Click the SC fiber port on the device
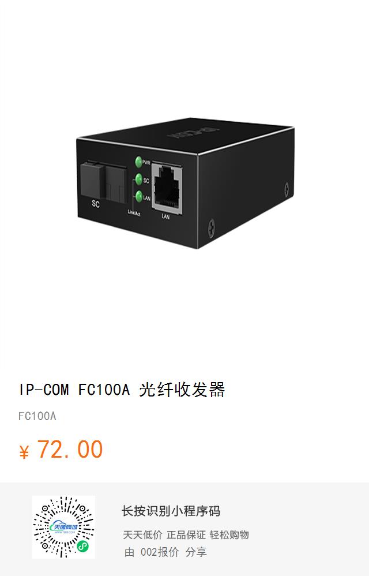The height and width of the screenshot is (576, 369). [104, 183]
